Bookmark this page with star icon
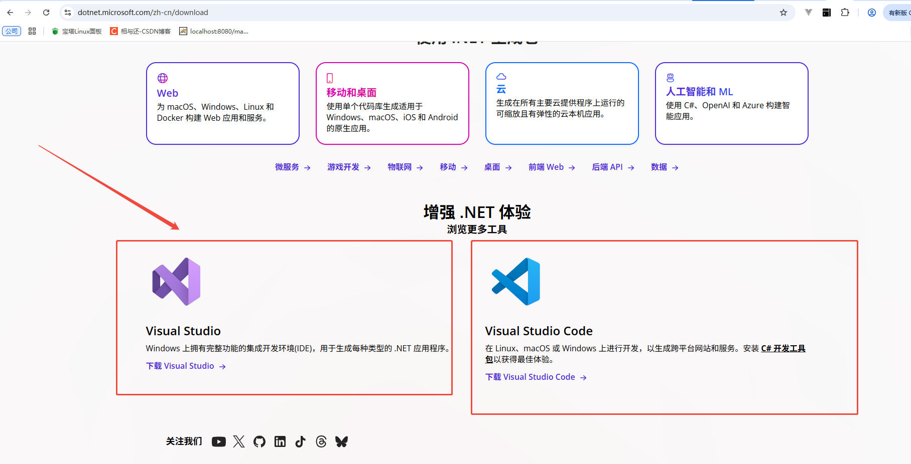 pos(784,13)
